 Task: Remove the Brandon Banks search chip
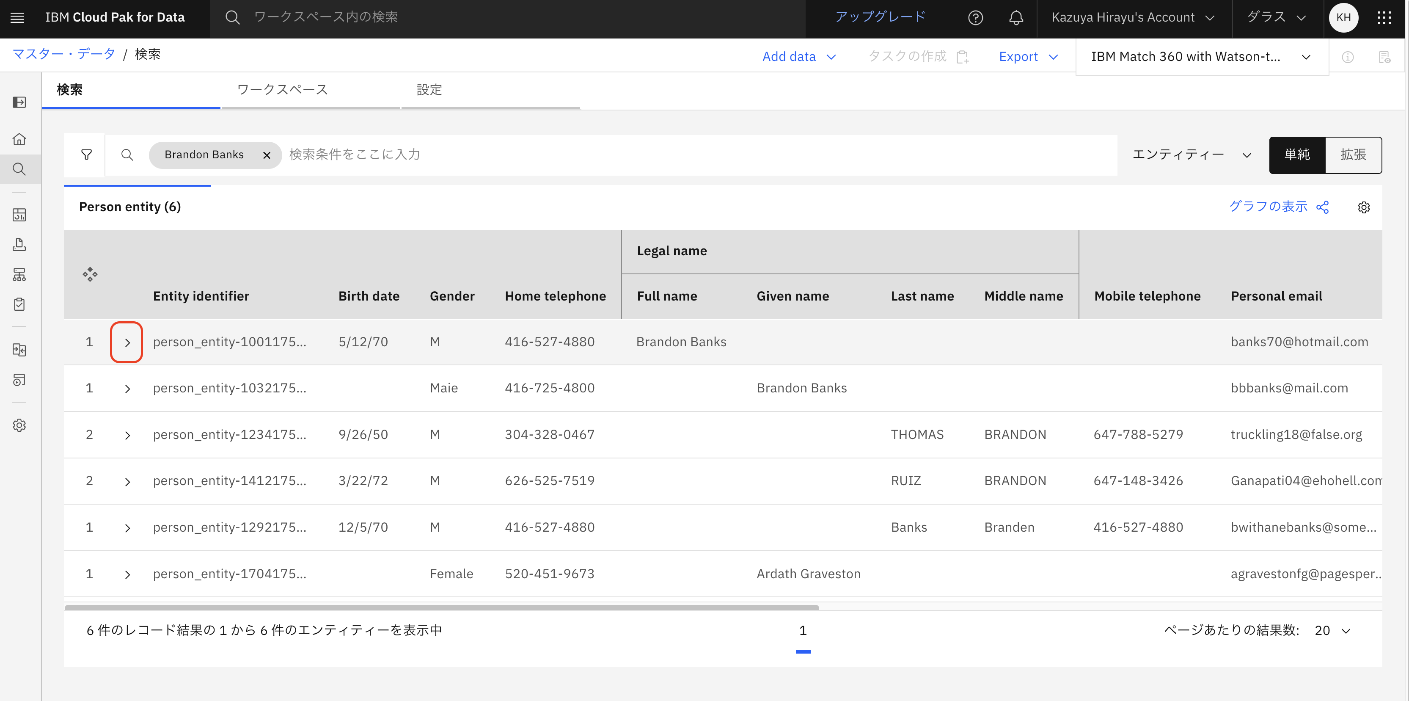point(267,155)
